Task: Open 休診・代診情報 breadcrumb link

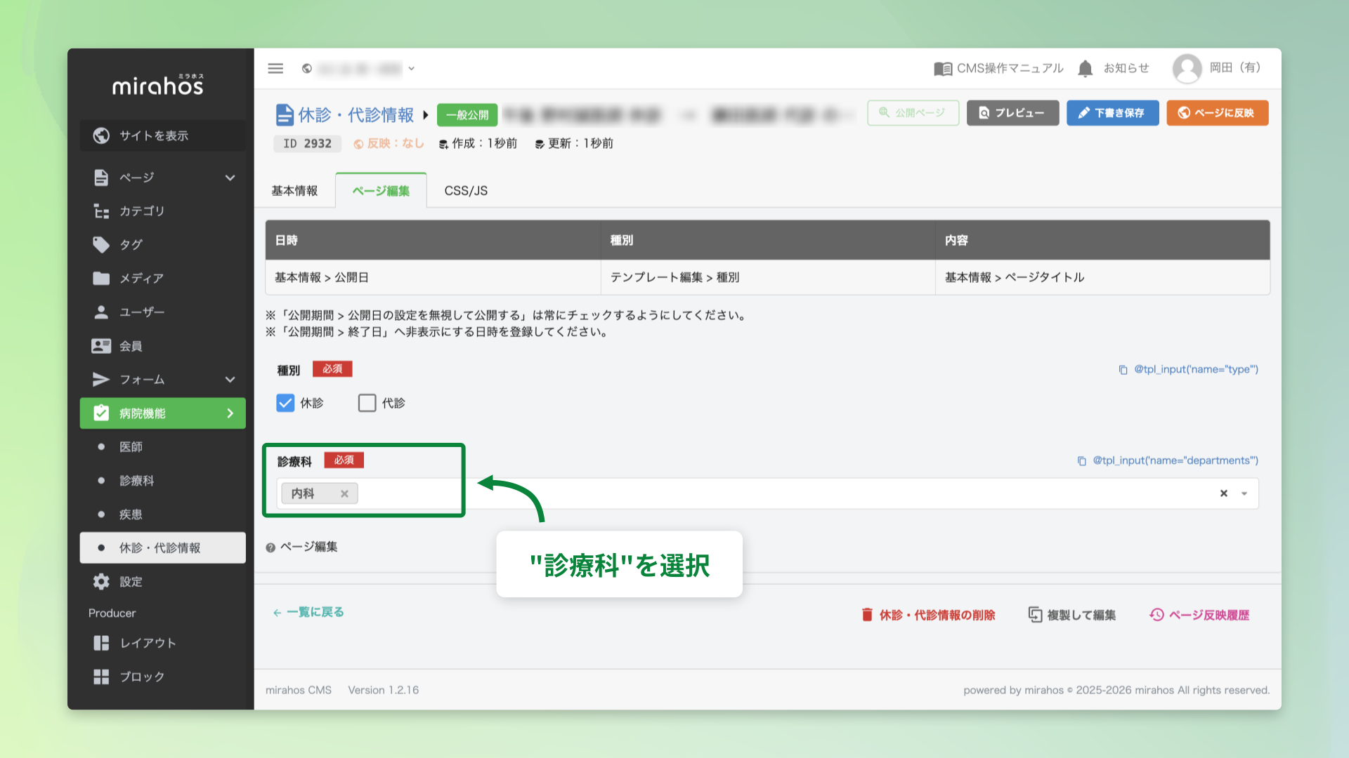Action: (356, 114)
